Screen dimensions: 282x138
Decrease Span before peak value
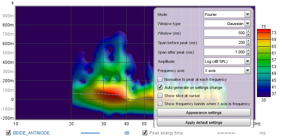tap(248, 44)
